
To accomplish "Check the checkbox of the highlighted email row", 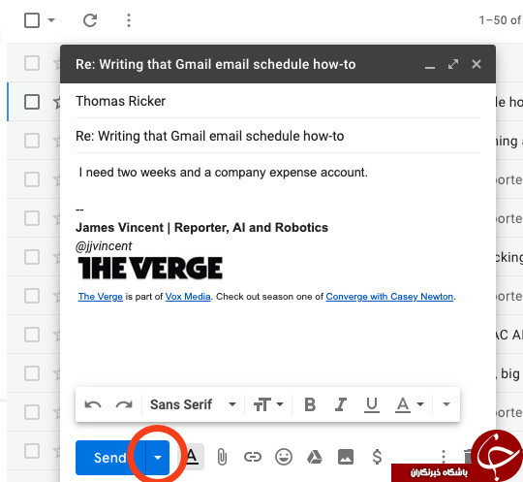I will [32, 102].
